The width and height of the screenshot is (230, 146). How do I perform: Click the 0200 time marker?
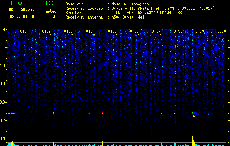pyautogui.click(x=222, y=31)
